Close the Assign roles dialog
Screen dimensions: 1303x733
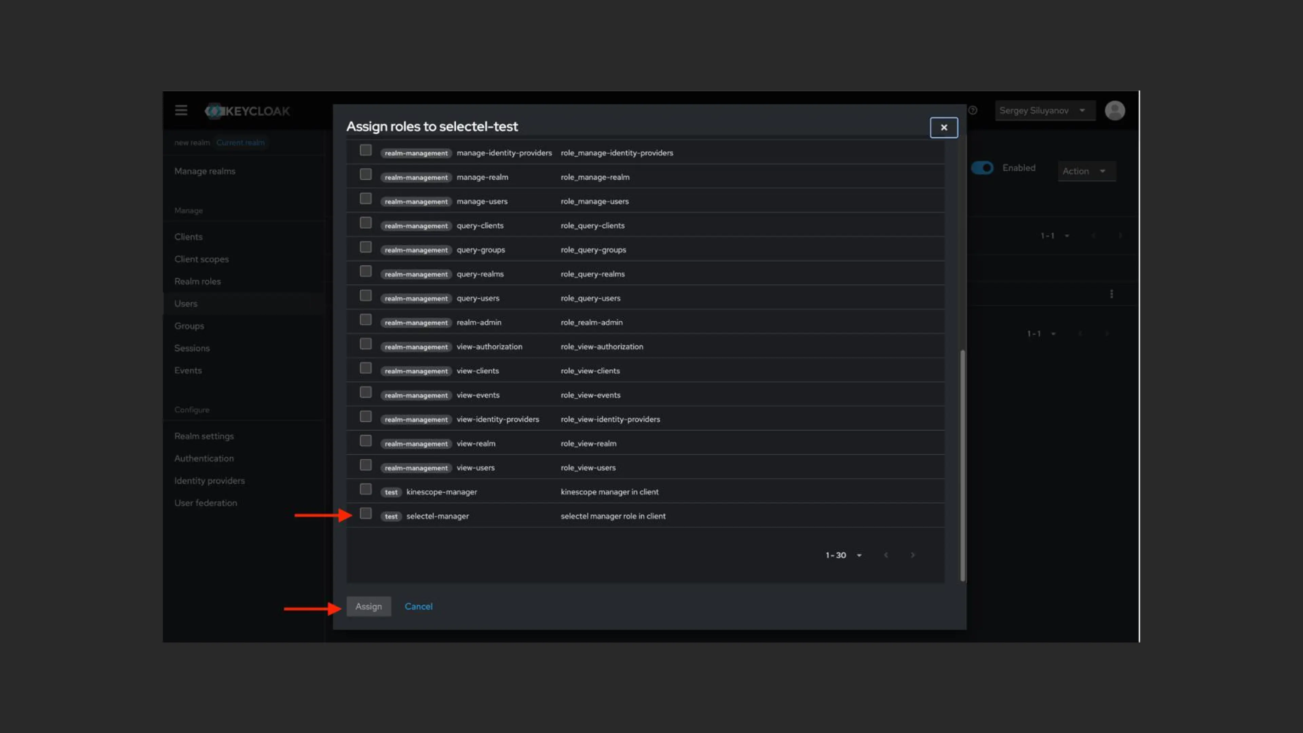coord(943,128)
